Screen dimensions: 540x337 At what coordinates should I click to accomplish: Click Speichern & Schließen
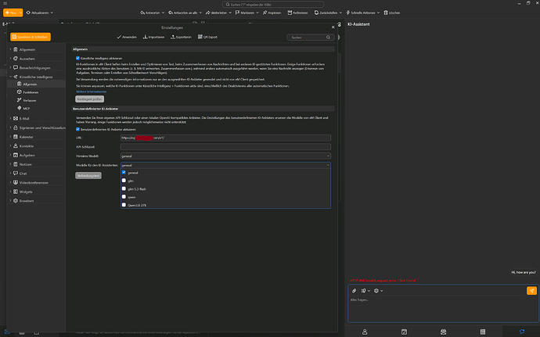click(x=31, y=37)
